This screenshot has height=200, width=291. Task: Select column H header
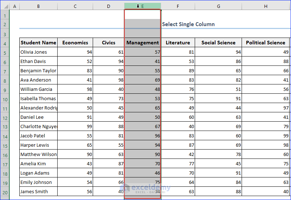point(266,6)
